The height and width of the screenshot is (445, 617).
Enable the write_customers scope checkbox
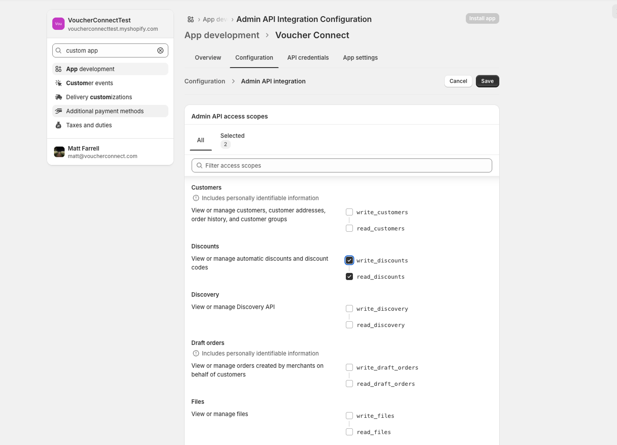click(x=349, y=212)
